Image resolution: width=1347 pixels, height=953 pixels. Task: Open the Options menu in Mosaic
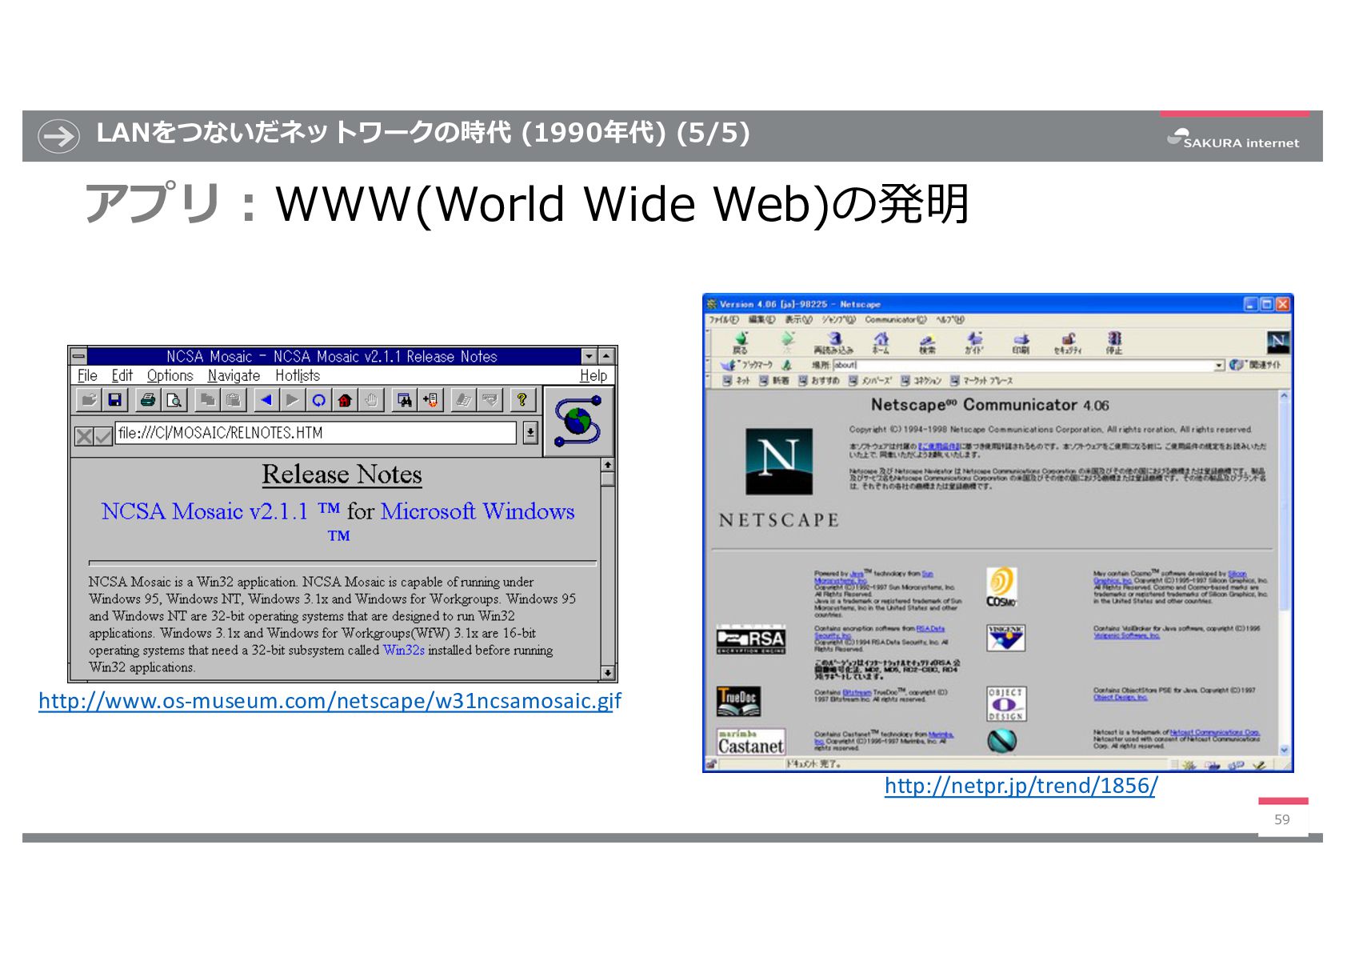coord(170,375)
